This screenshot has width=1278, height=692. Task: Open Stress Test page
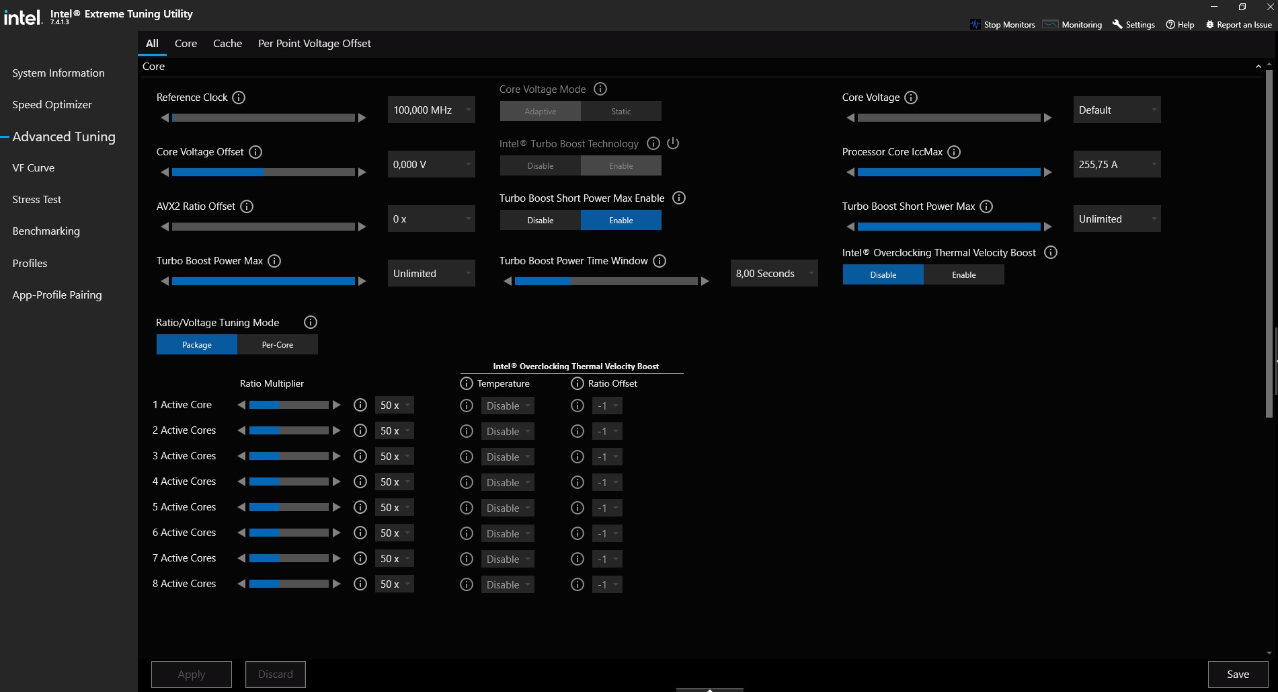(x=37, y=200)
